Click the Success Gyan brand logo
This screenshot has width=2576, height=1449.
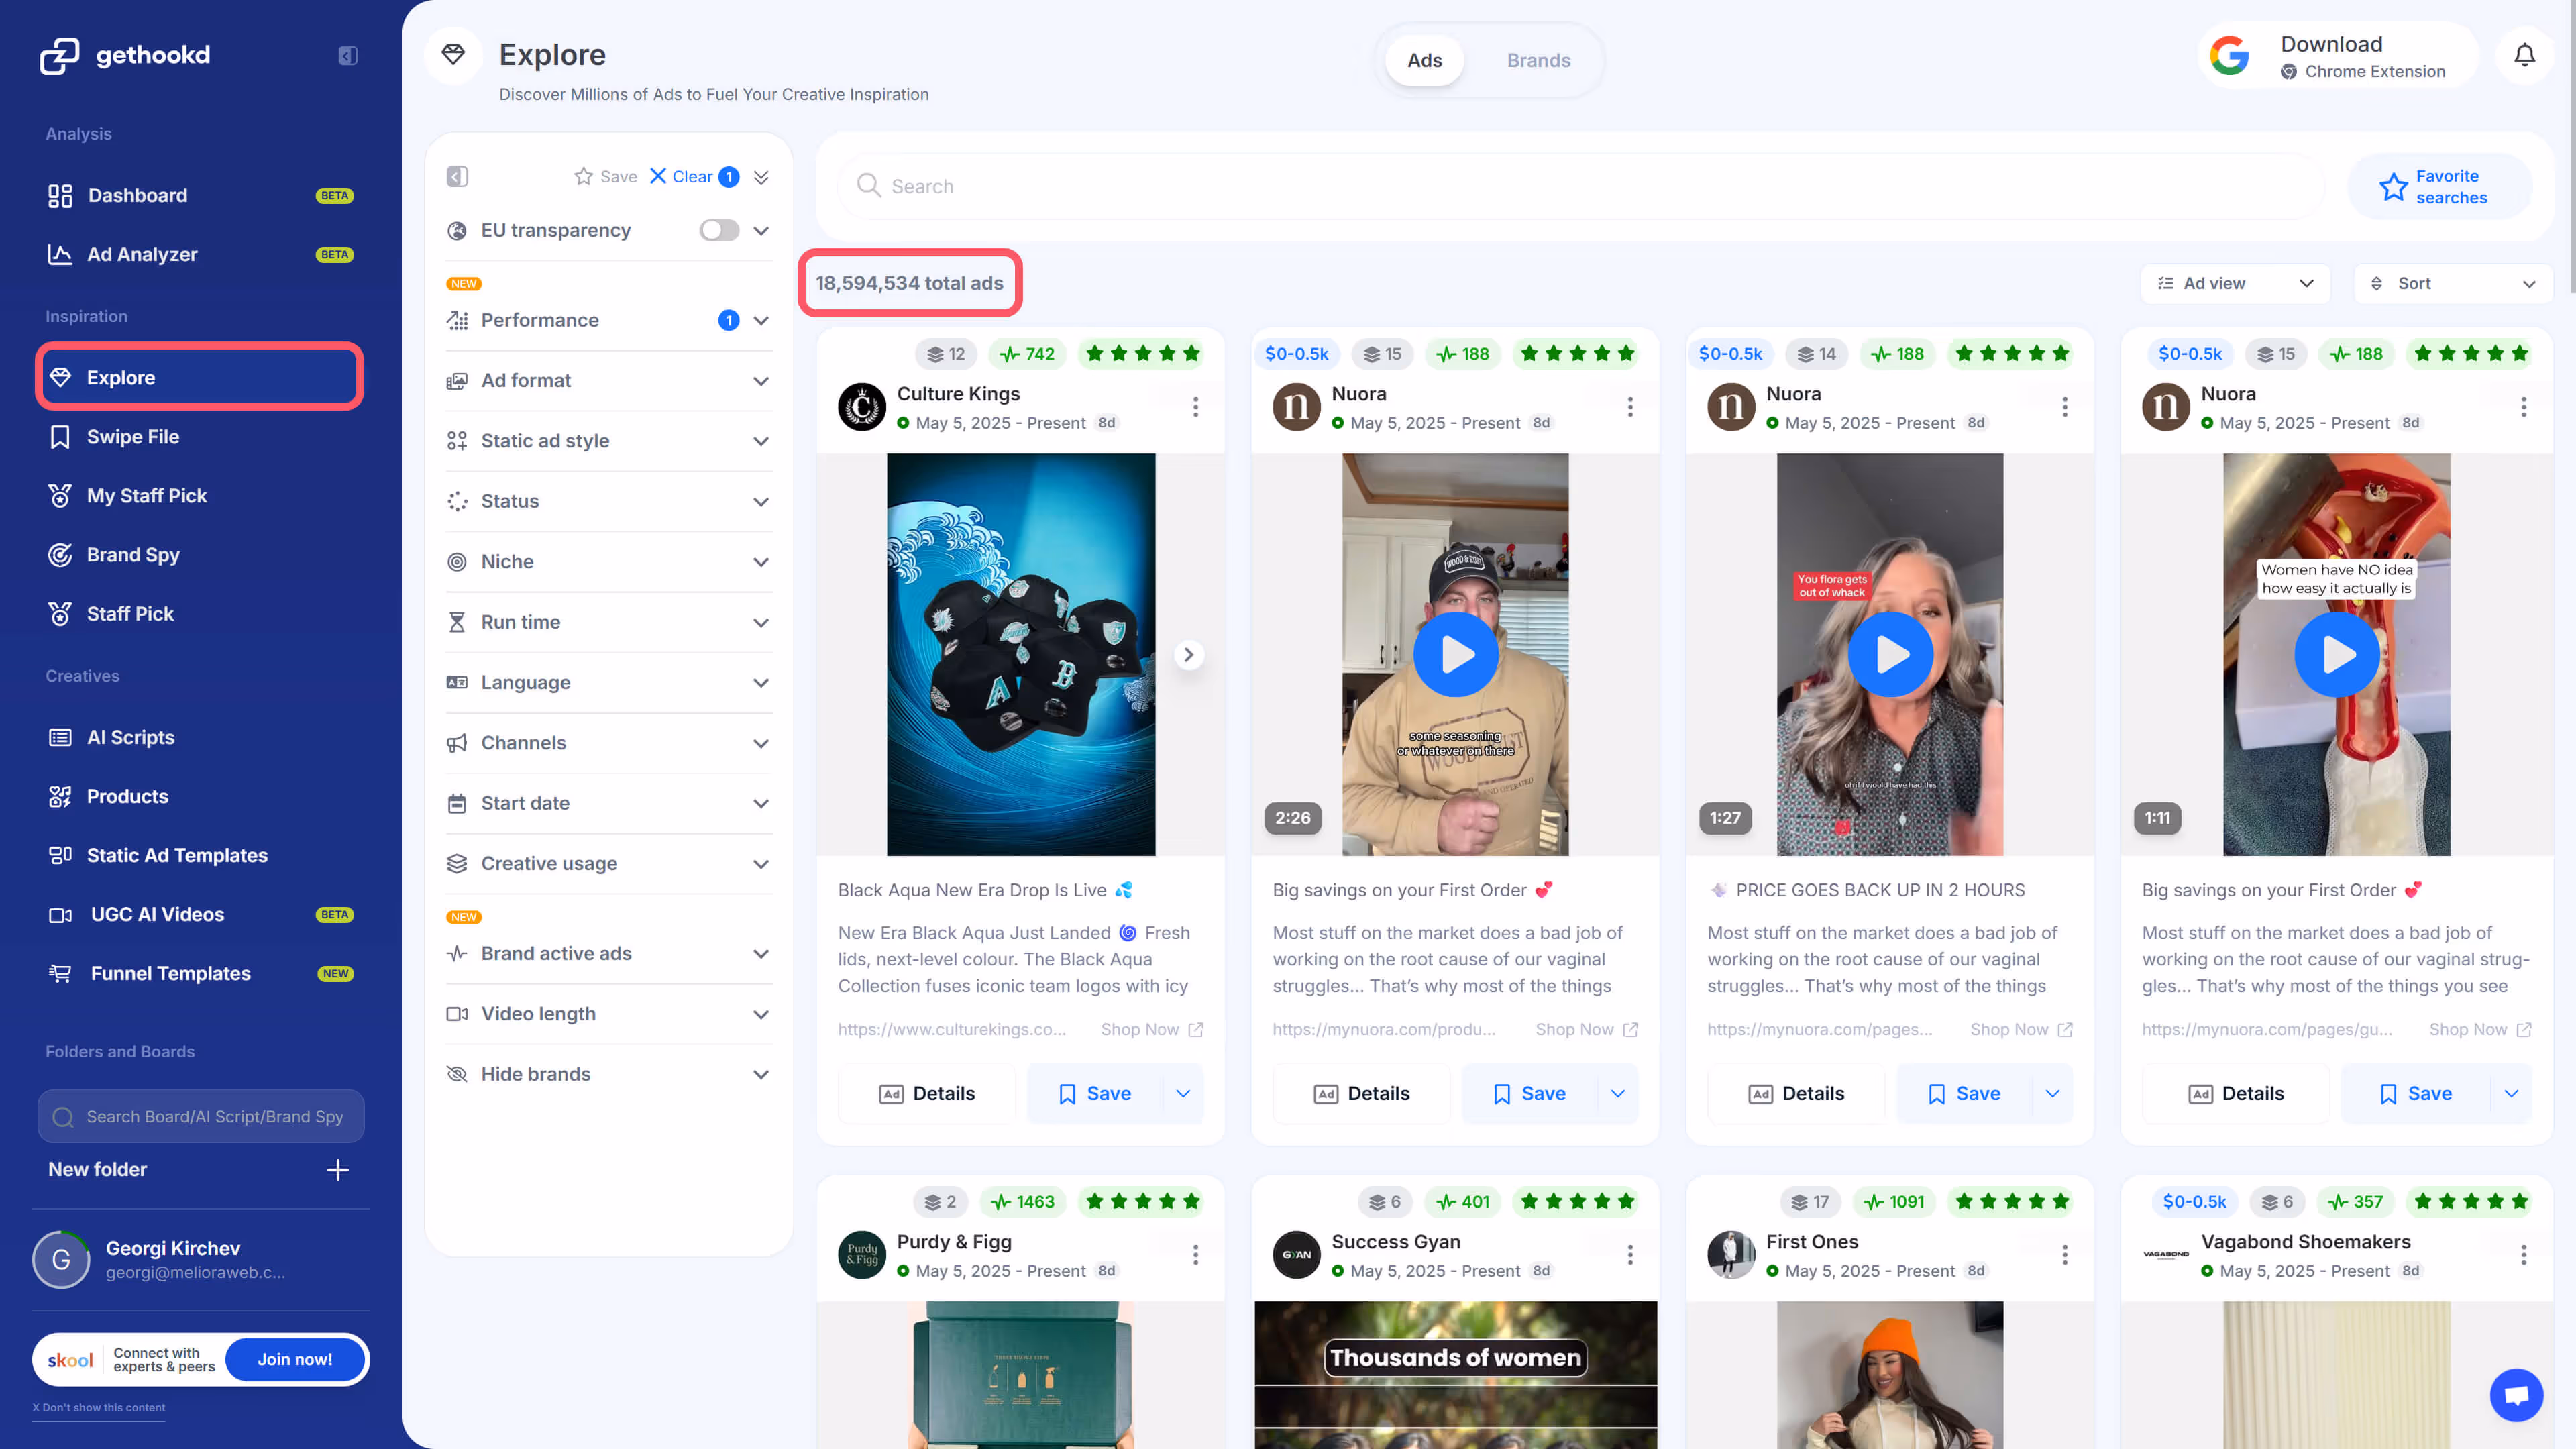click(1296, 1255)
